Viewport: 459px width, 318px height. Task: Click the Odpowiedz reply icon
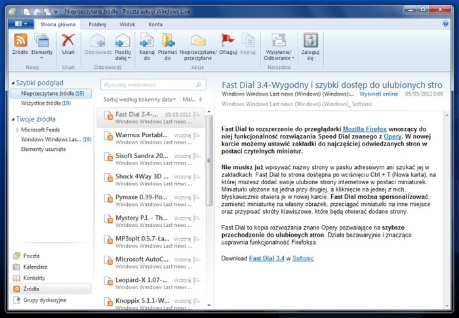tap(98, 40)
